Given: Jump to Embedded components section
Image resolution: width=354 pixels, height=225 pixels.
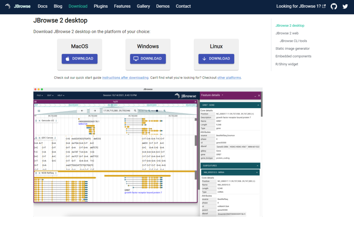Looking at the screenshot, I should (x=293, y=56).
